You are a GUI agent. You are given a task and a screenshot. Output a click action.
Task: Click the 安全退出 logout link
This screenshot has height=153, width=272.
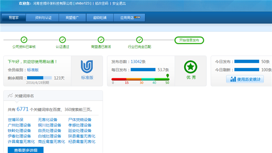pos(119,3)
